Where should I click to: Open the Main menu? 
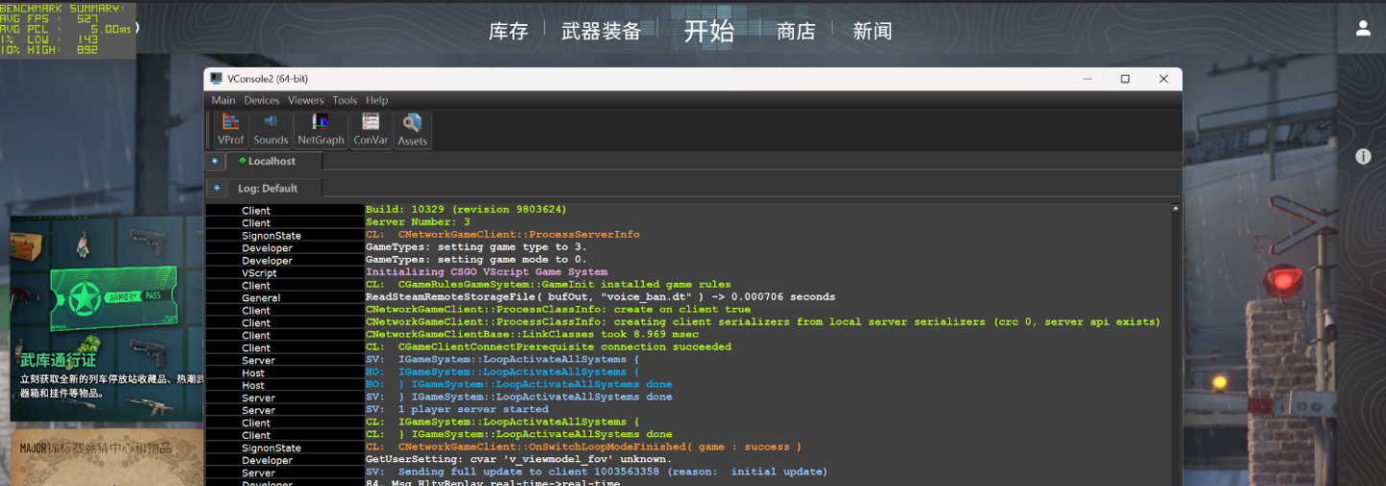pos(223,100)
